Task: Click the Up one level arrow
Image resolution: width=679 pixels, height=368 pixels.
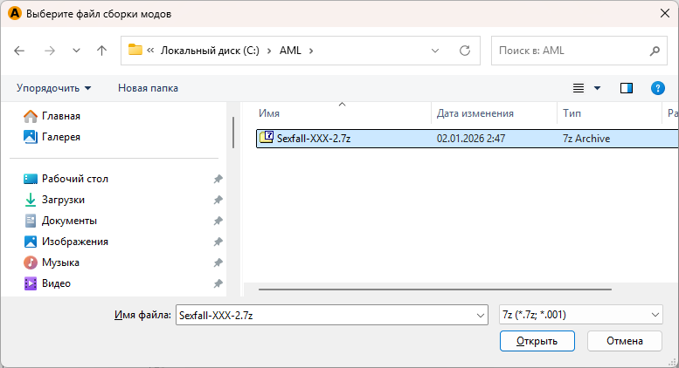Action: pos(101,51)
